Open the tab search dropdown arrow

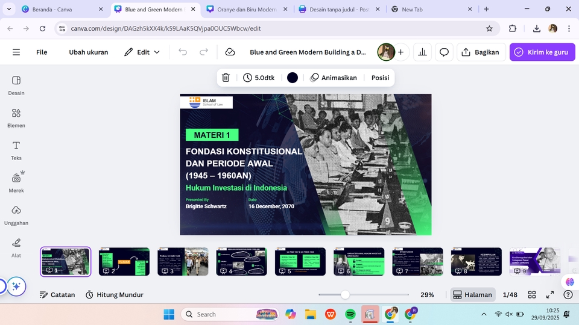pos(9,9)
